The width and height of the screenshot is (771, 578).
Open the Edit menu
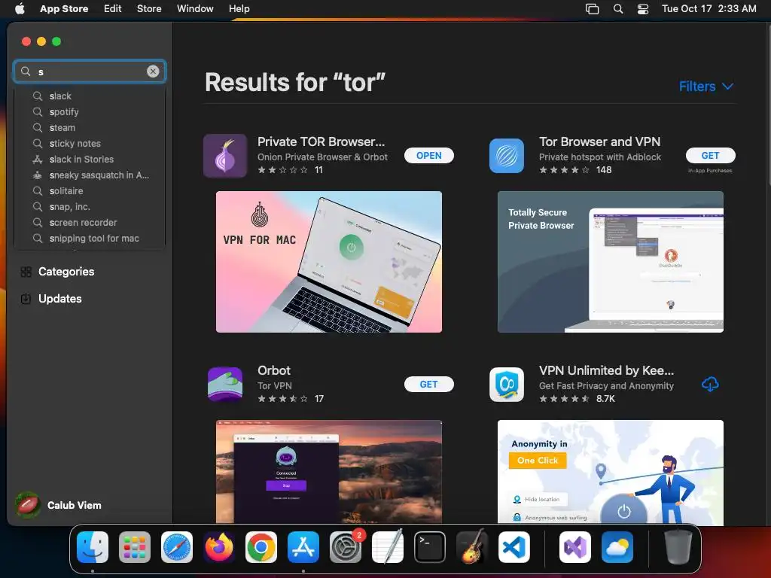(x=113, y=8)
